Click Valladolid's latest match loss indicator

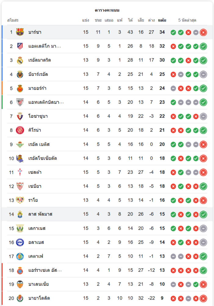tap(203, 298)
